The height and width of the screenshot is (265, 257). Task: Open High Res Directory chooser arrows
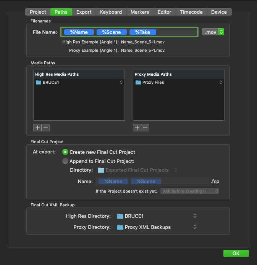(195, 216)
